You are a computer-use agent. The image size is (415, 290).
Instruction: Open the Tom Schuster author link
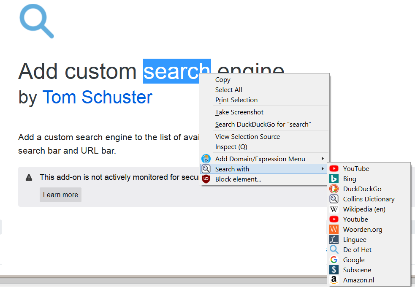[98, 97]
